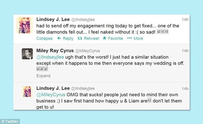Click the Retweet arrows icon
203x124 pixels.
click(x=80, y=38)
